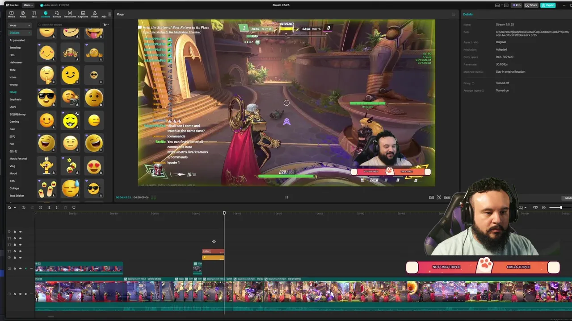Click the timeline playhead handle

coord(224,213)
